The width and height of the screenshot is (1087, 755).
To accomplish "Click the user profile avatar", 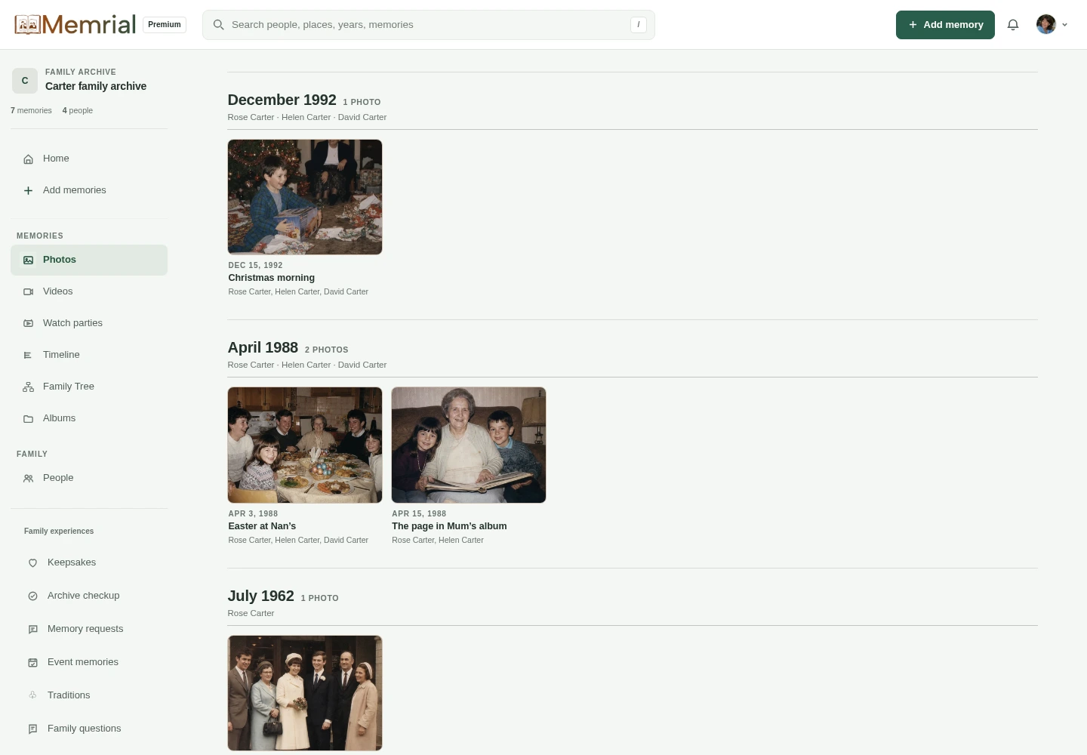I will [x=1045, y=25].
